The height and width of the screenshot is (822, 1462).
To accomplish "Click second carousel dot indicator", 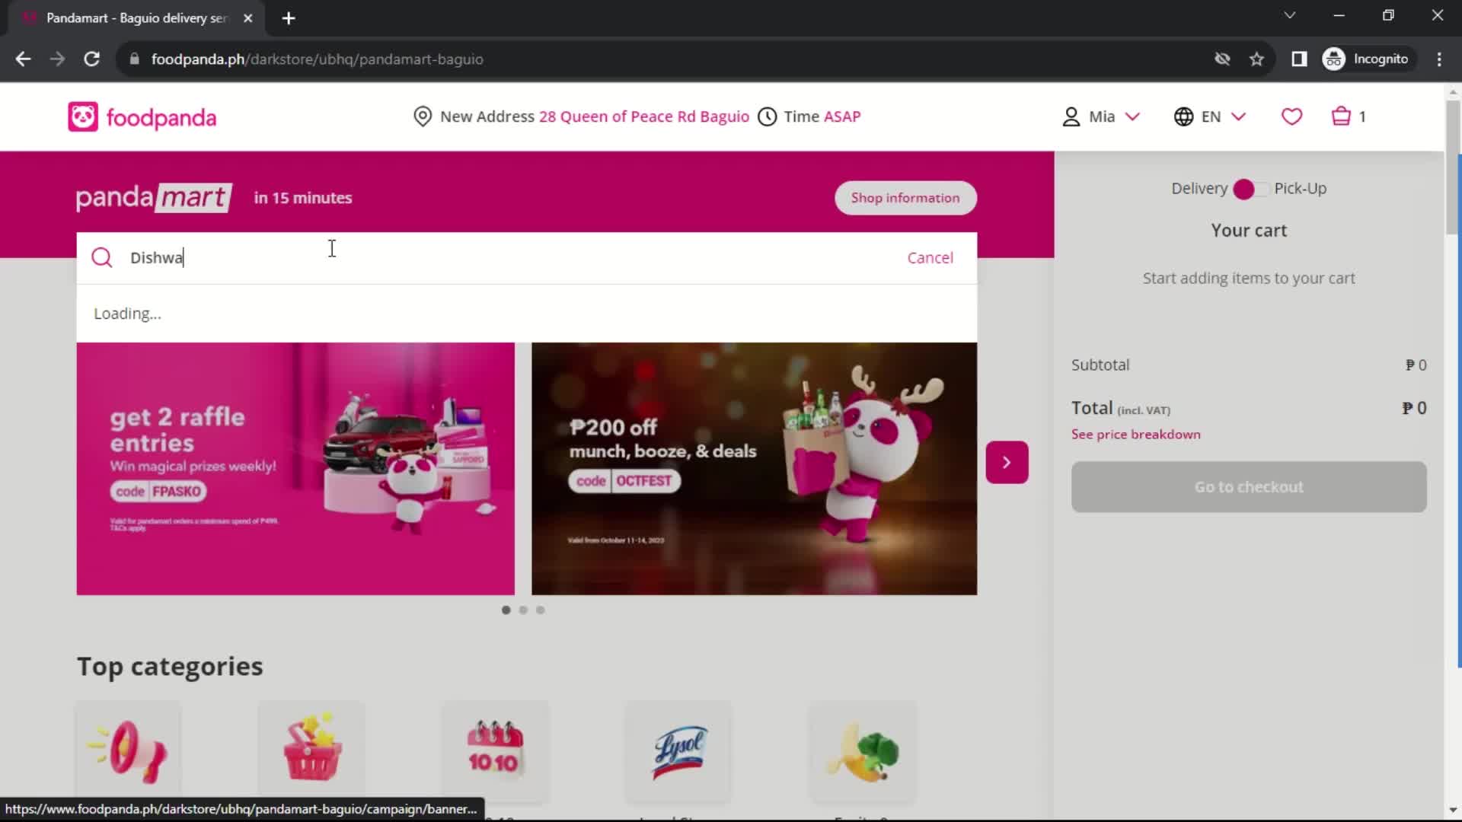I will (x=523, y=607).
